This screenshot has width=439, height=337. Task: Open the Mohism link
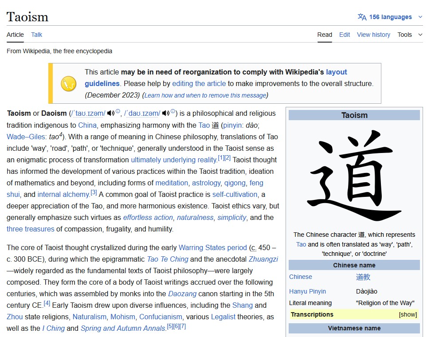coord(123,317)
